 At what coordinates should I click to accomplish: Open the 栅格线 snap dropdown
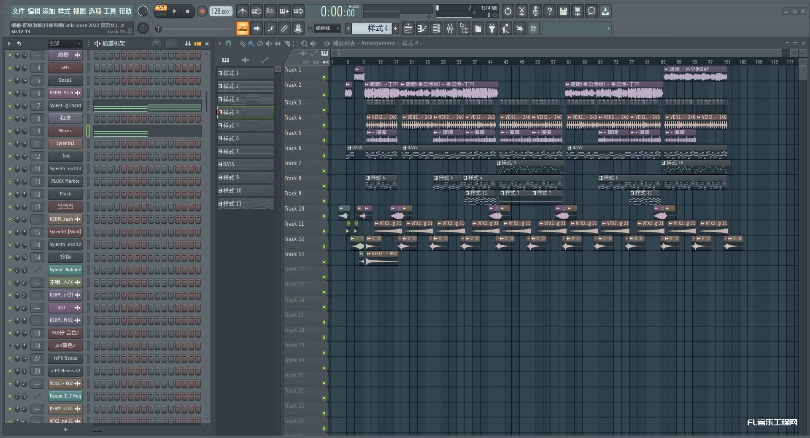327,29
